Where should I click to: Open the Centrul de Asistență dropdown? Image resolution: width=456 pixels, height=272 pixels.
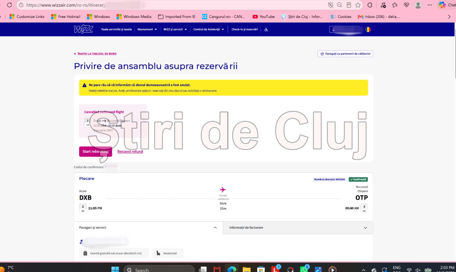pos(209,29)
